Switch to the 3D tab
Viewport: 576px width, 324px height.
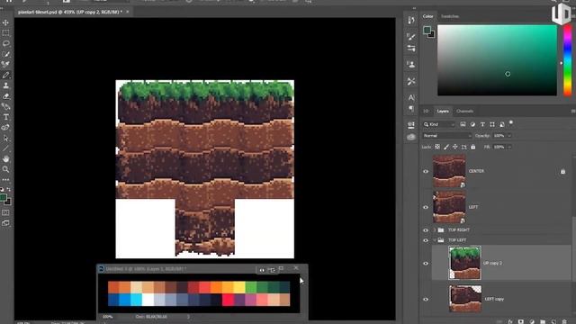click(426, 111)
